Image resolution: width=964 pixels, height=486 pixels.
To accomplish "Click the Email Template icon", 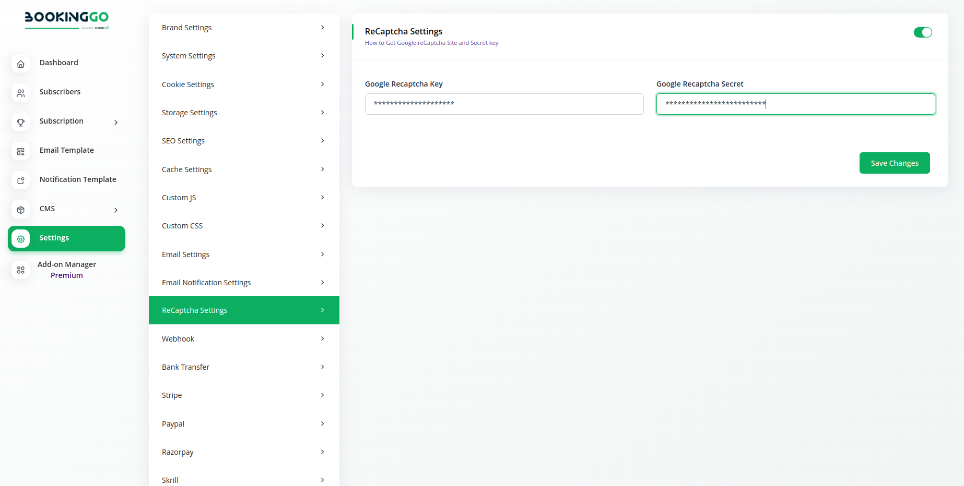I will point(20,151).
